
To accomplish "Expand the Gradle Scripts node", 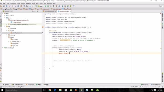I will (x=3, y=48).
